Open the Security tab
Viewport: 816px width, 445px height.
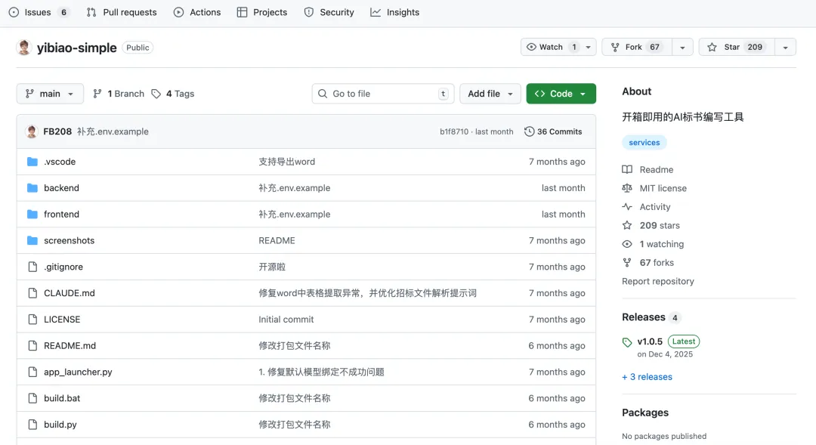[329, 12]
